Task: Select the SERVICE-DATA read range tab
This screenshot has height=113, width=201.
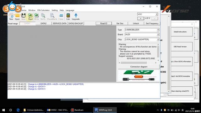Action: (60, 24)
